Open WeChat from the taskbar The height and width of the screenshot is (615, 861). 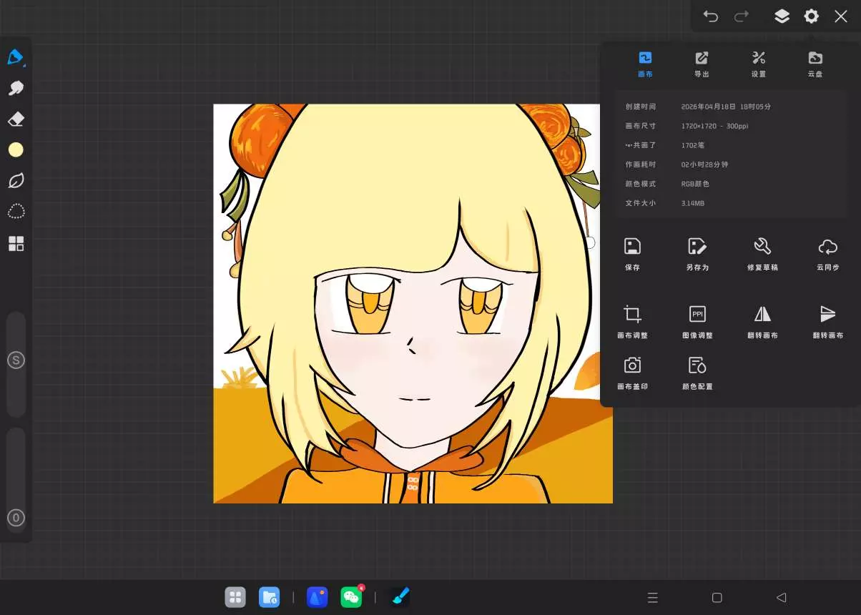(x=351, y=597)
